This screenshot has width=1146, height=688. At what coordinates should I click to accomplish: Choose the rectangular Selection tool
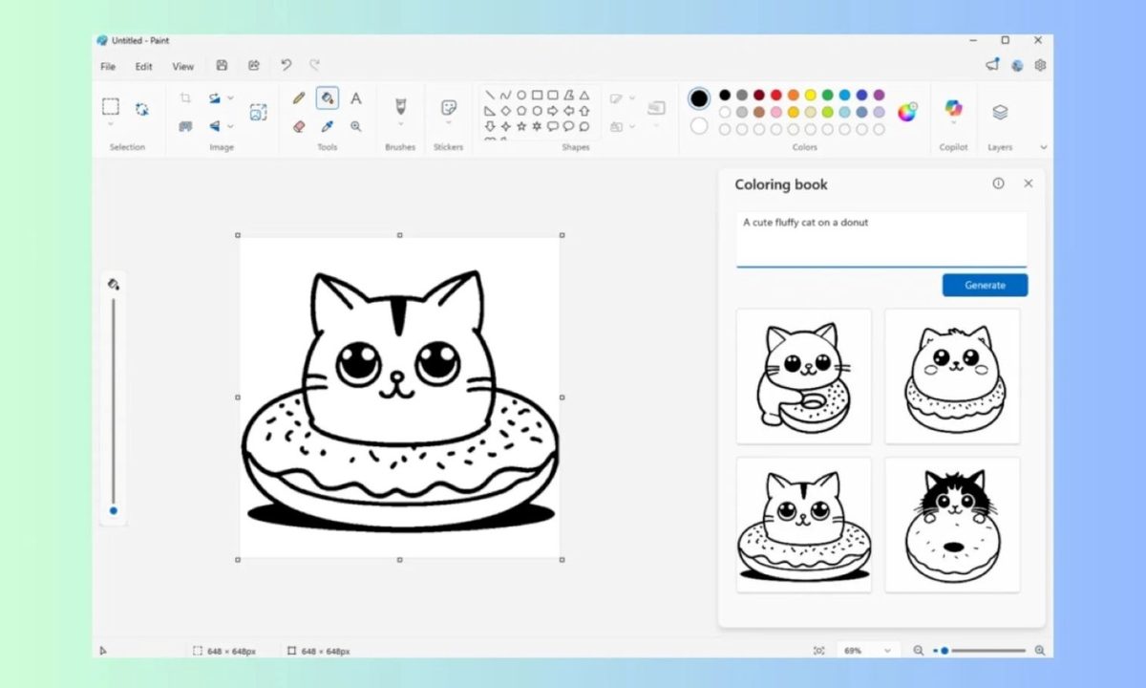[111, 107]
